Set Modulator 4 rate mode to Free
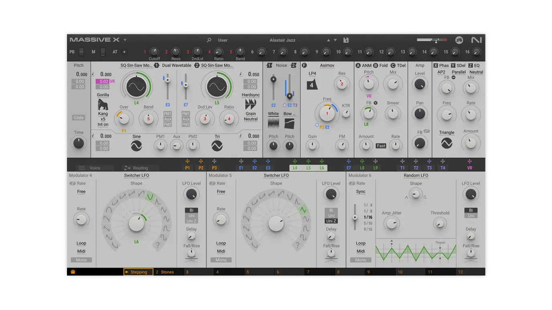552x310 pixels. (81, 191)
